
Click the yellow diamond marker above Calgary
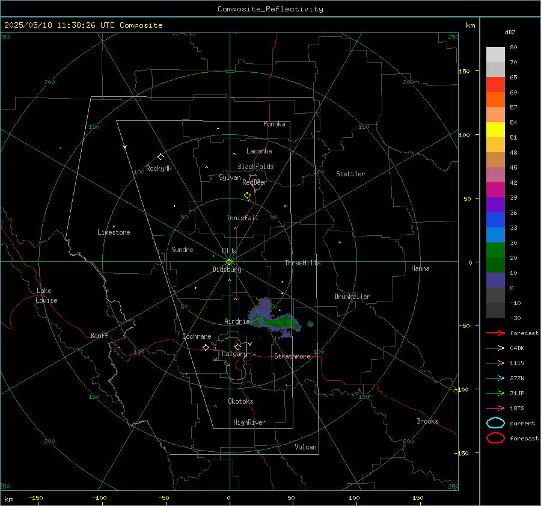point(237,347)
